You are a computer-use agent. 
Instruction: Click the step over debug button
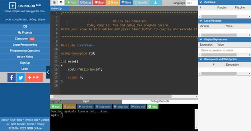[x=103, y=107]
